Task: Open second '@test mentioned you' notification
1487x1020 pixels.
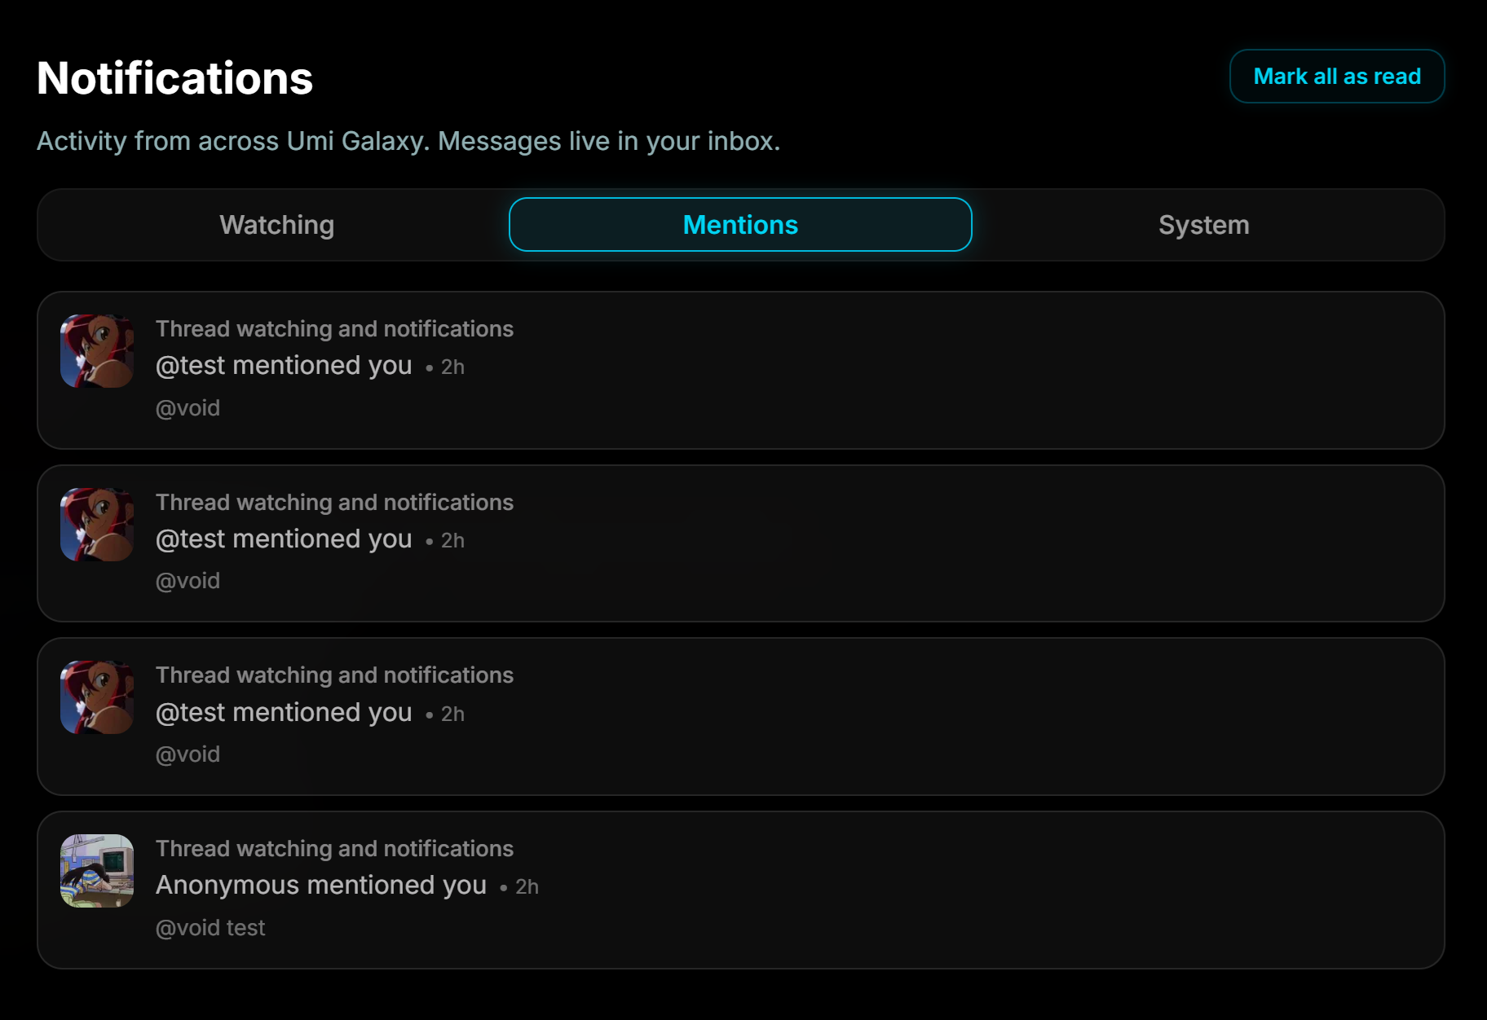Action: pos(740,543)
